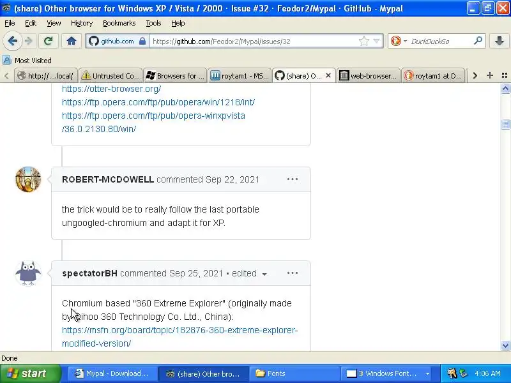Expand the 3 Windows Font... taskbar group
511x383 pixels.
pos(386,373)
